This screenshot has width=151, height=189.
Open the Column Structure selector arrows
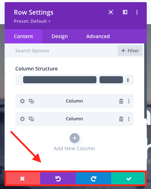coord(128,80)
